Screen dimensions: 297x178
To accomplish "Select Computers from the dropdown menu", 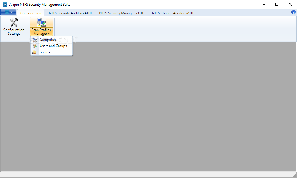I will pos(52,40).
